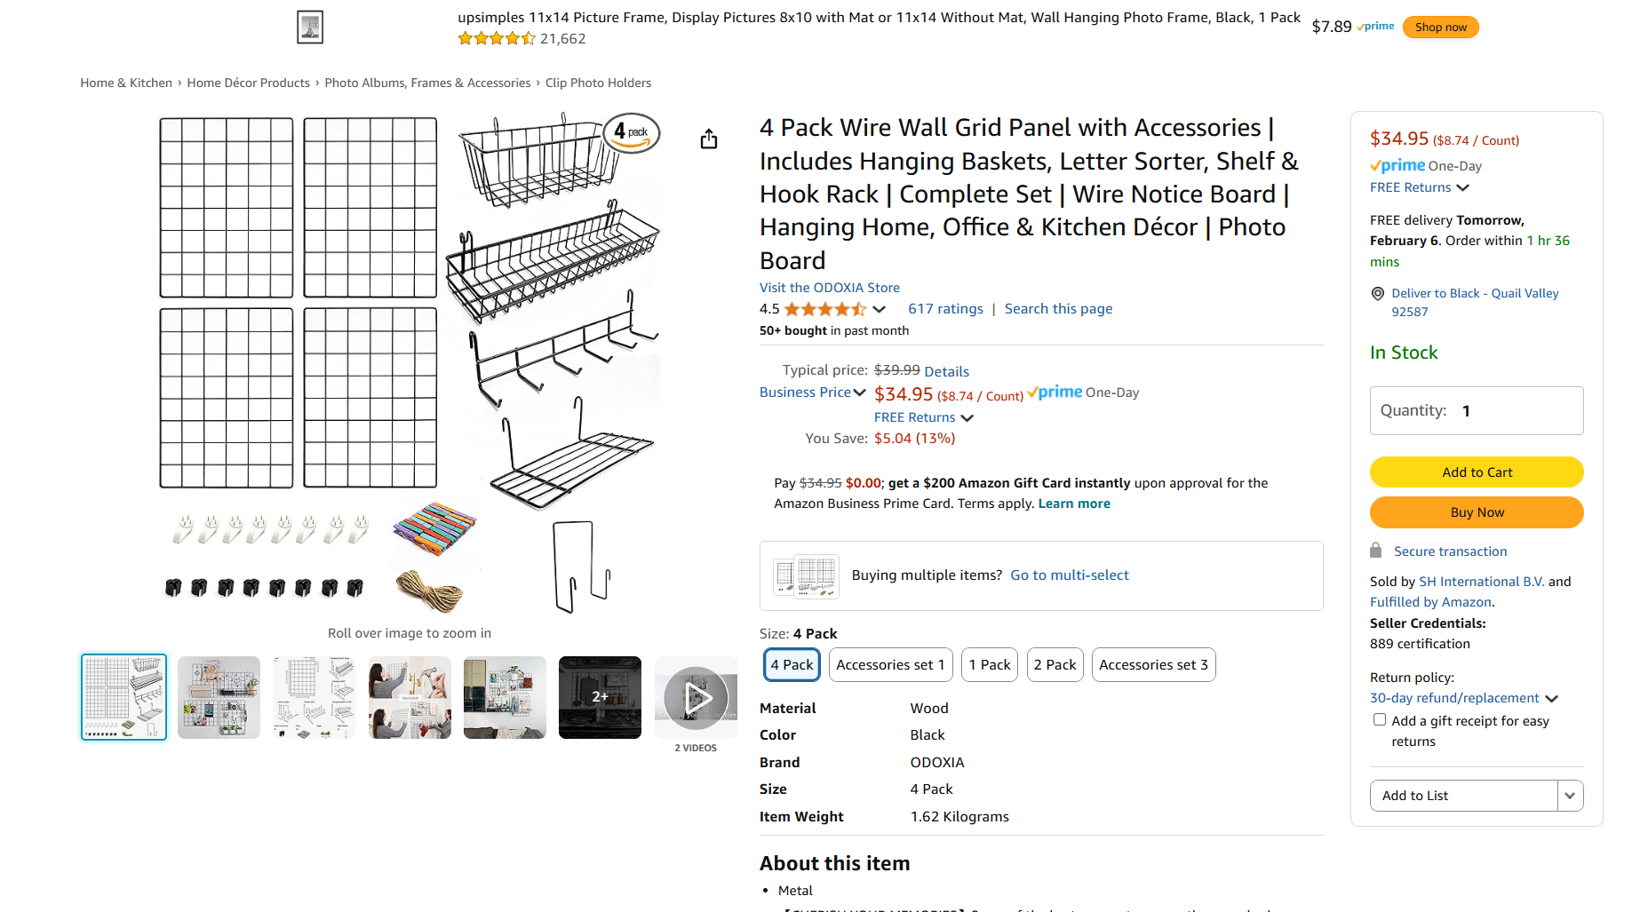Play the product video thumbnail
Viewport: 1648px width, 912px height.
(696, 697)
